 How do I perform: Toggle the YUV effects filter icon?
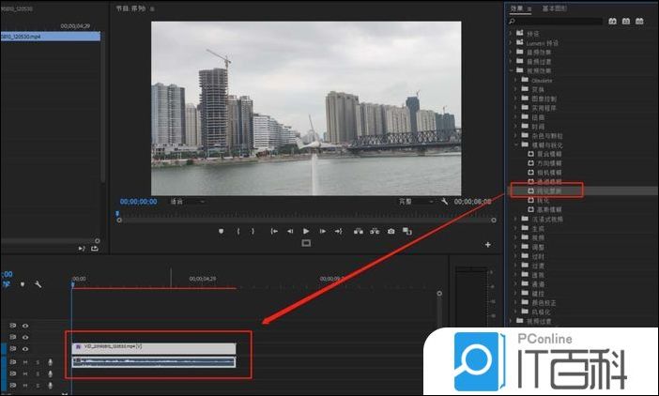pos(639,21)
